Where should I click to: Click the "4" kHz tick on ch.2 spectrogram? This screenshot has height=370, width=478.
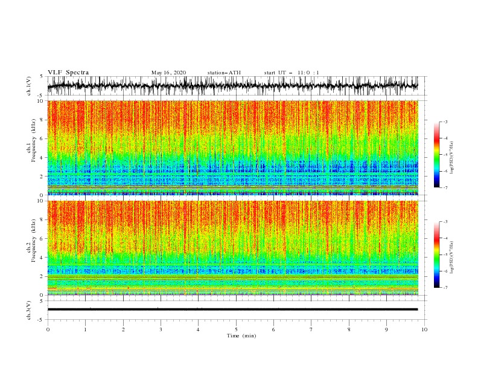tap(42, 258)
